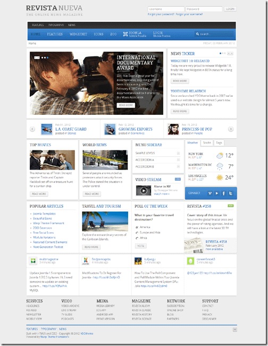The width and height of the screenshot is (268, 346).
Task: Click the left carousel arrow beside L.A. Coast Guard
Action: click(32, 129)
